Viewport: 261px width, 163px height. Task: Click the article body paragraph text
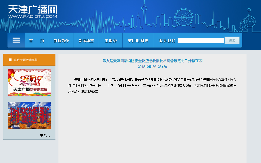click(152, 86)
